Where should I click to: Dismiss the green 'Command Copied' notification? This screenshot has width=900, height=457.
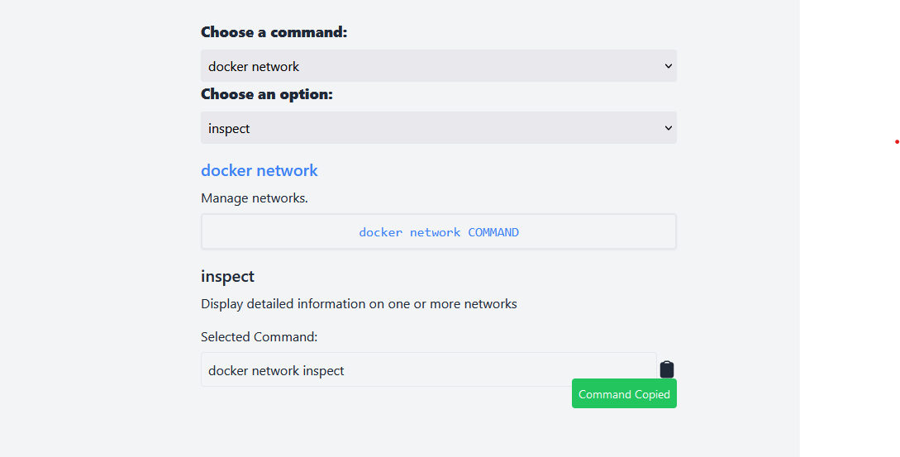point(624,394)
